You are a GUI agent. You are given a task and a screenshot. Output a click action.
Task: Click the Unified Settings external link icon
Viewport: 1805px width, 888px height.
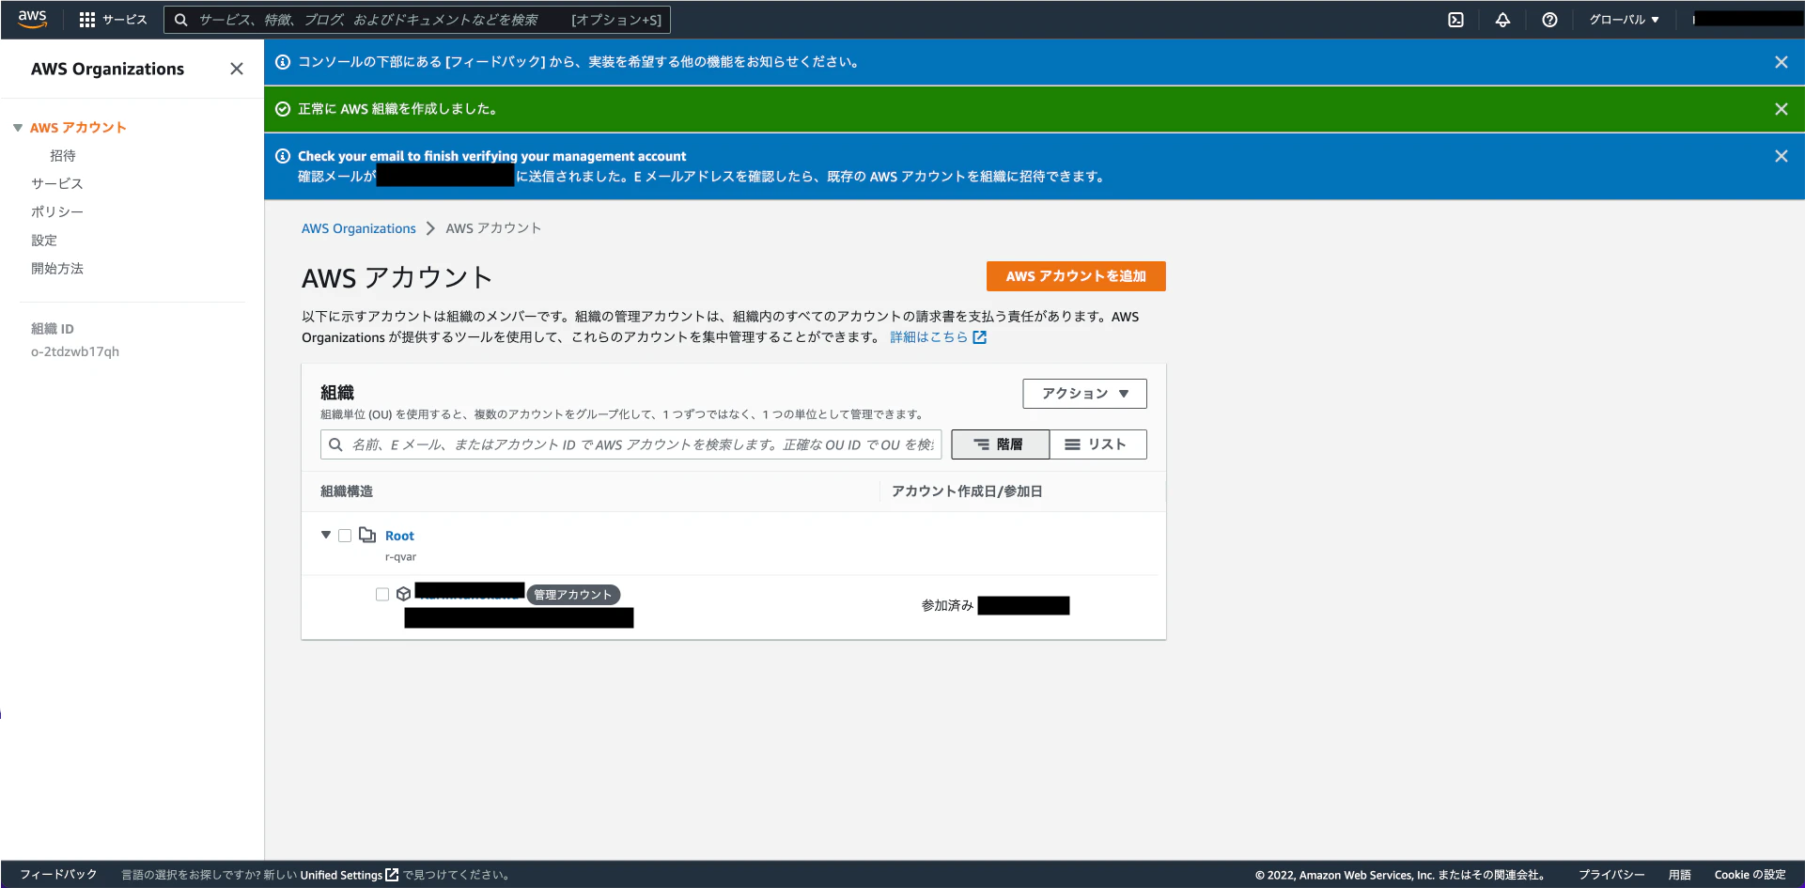coord(392,875)
